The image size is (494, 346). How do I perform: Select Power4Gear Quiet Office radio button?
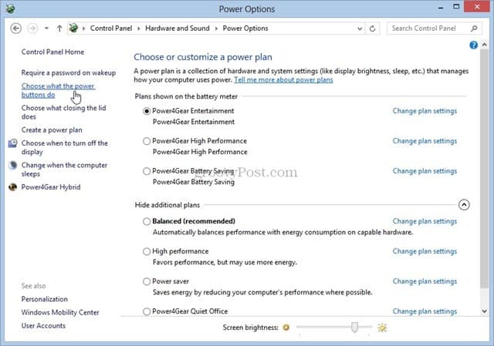coord(147,311)
